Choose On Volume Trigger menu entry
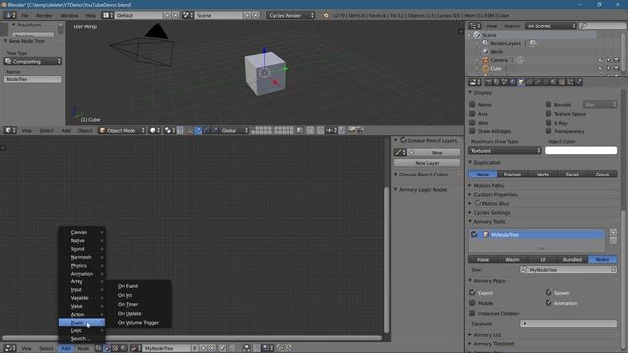The height and width of the screenshot is (353, 628). tap(139, 323)
